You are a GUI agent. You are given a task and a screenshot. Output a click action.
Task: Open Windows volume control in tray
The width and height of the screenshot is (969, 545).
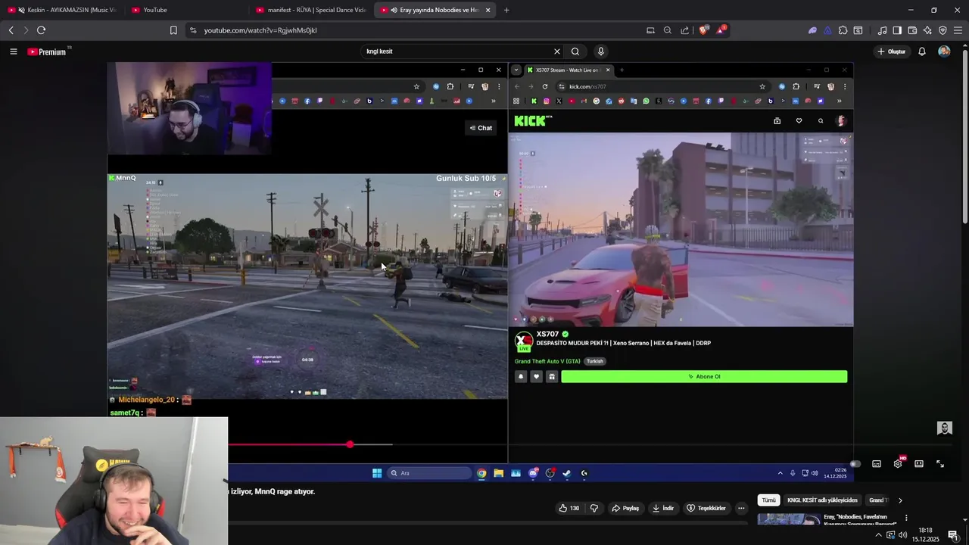pos(902,535)
